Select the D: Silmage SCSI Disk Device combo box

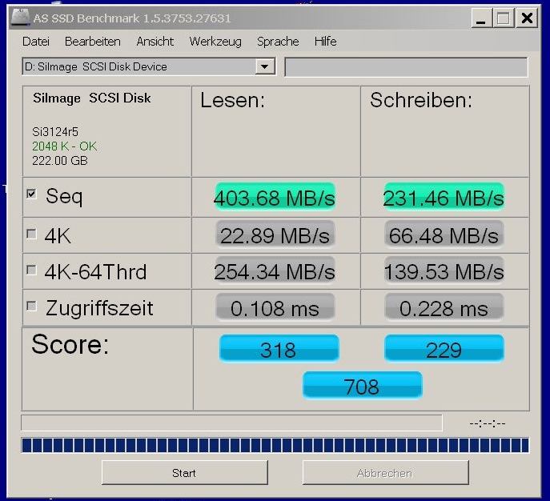coord(148,66)
